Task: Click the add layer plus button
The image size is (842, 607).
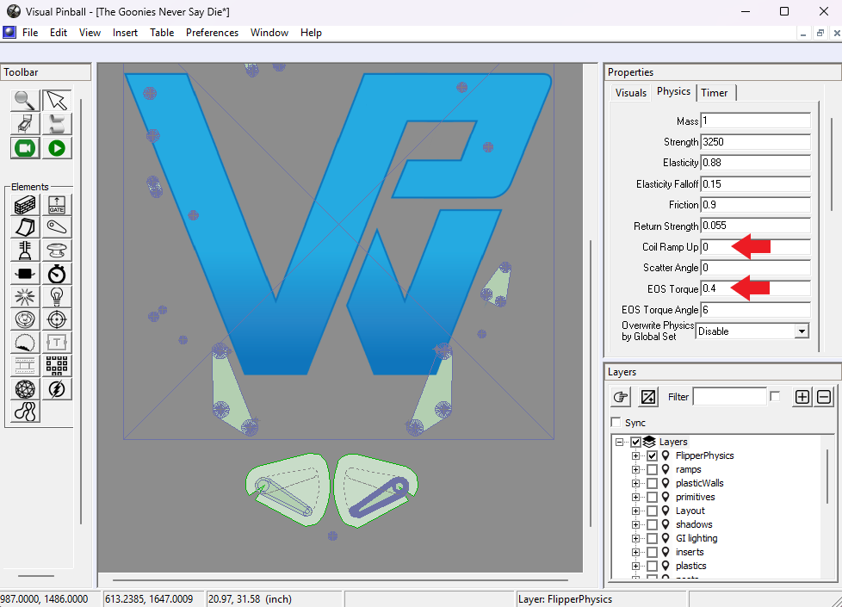Action: [x=802, y=397]
